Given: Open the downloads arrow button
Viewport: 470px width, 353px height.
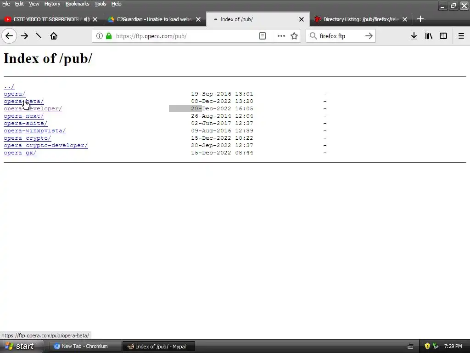Looking at the screenshot, I should pyautogui.click(x=414, y=36).
